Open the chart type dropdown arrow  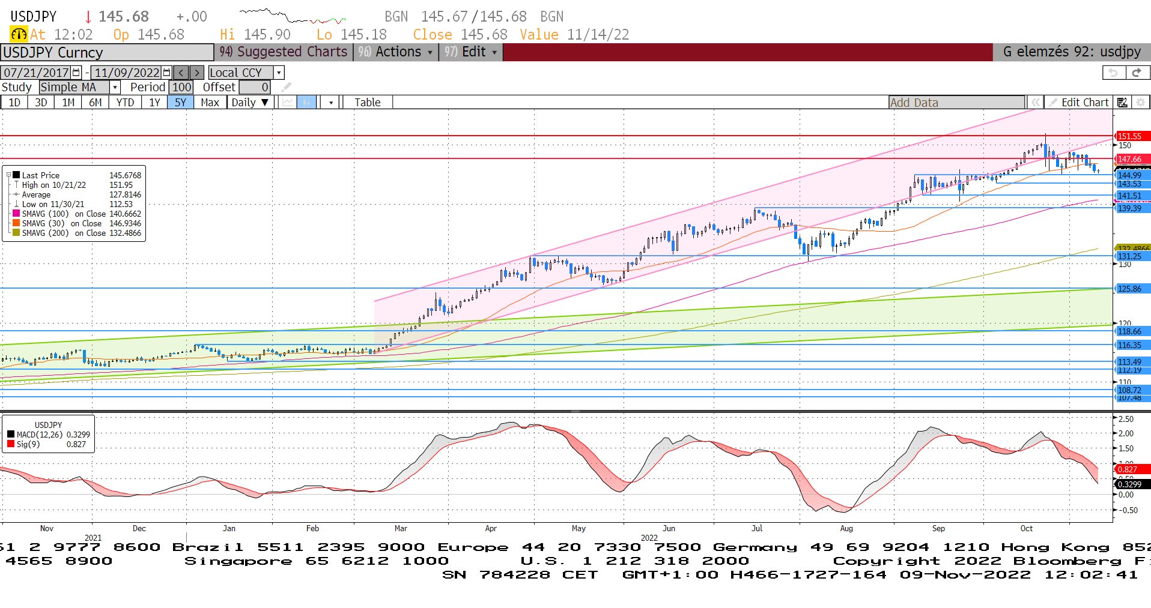point(331,103)
